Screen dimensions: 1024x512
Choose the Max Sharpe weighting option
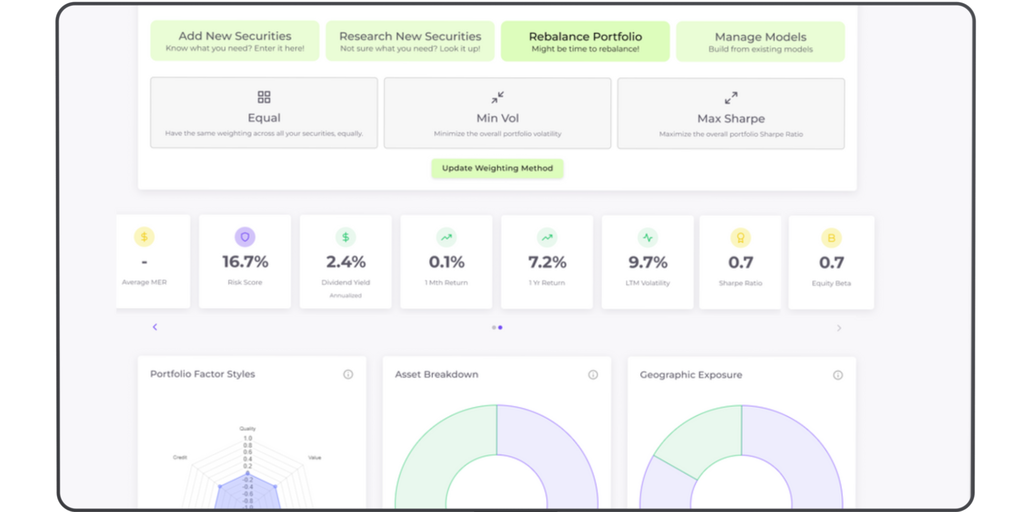pos(731,113)
